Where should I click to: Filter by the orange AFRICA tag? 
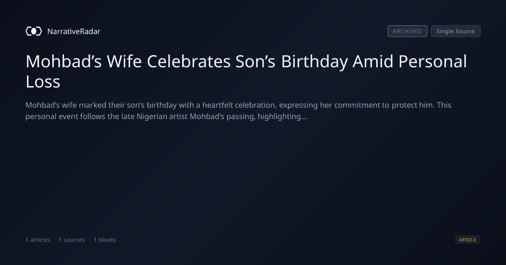click(468, 240)
